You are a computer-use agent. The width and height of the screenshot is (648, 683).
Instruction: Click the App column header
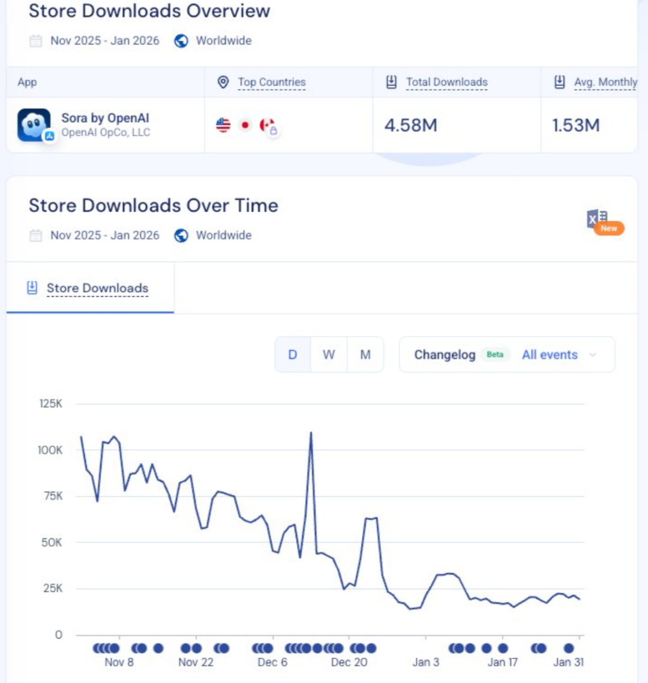click(x=27, y=82)
